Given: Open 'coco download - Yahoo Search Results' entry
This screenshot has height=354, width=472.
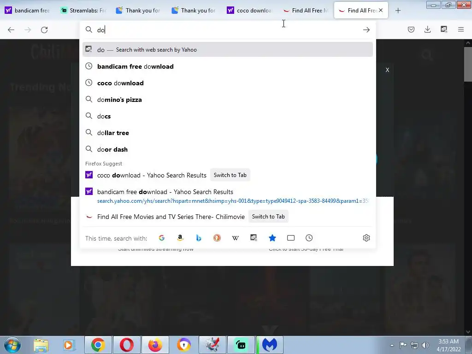Looking at the screenshot, I should (152, 175).
